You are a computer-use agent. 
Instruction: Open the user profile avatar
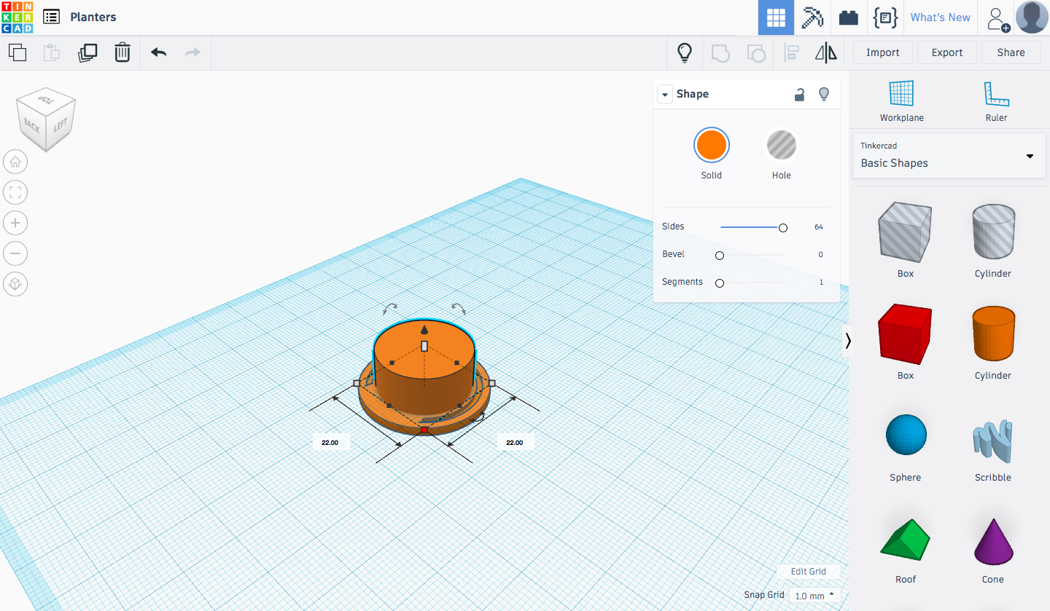tap(1032, 17)
